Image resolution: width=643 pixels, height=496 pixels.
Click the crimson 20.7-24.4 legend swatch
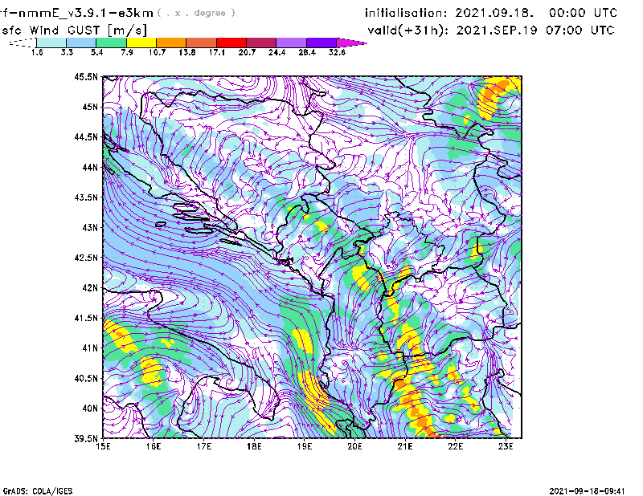point(261,43)
